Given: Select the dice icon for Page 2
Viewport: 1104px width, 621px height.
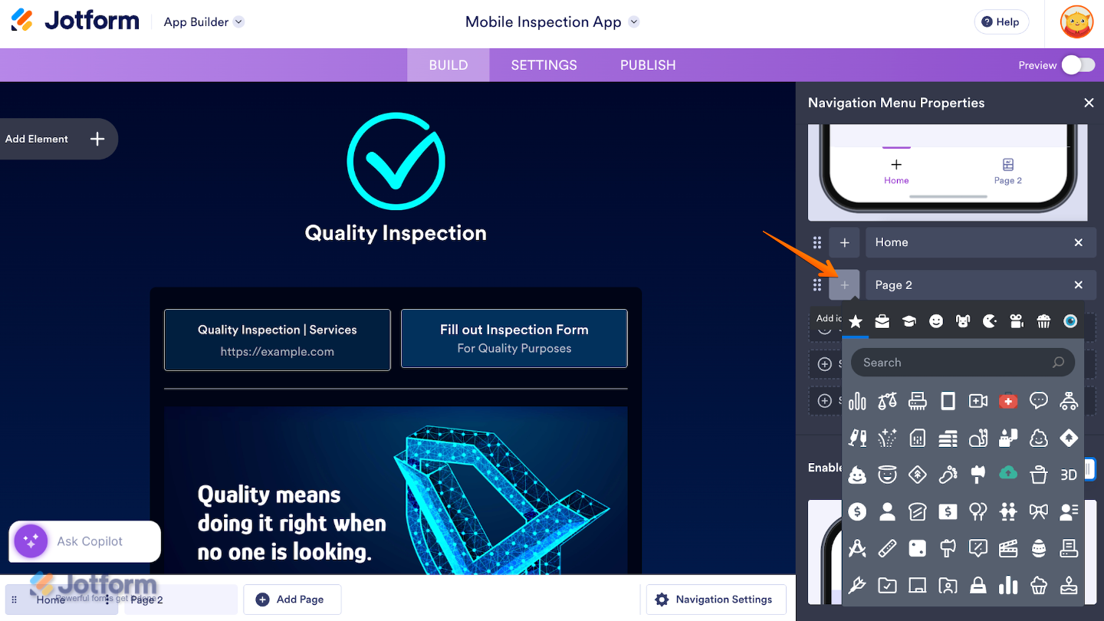Looking at the screenshot, I should pyautogui.click(x=918, y=548).
